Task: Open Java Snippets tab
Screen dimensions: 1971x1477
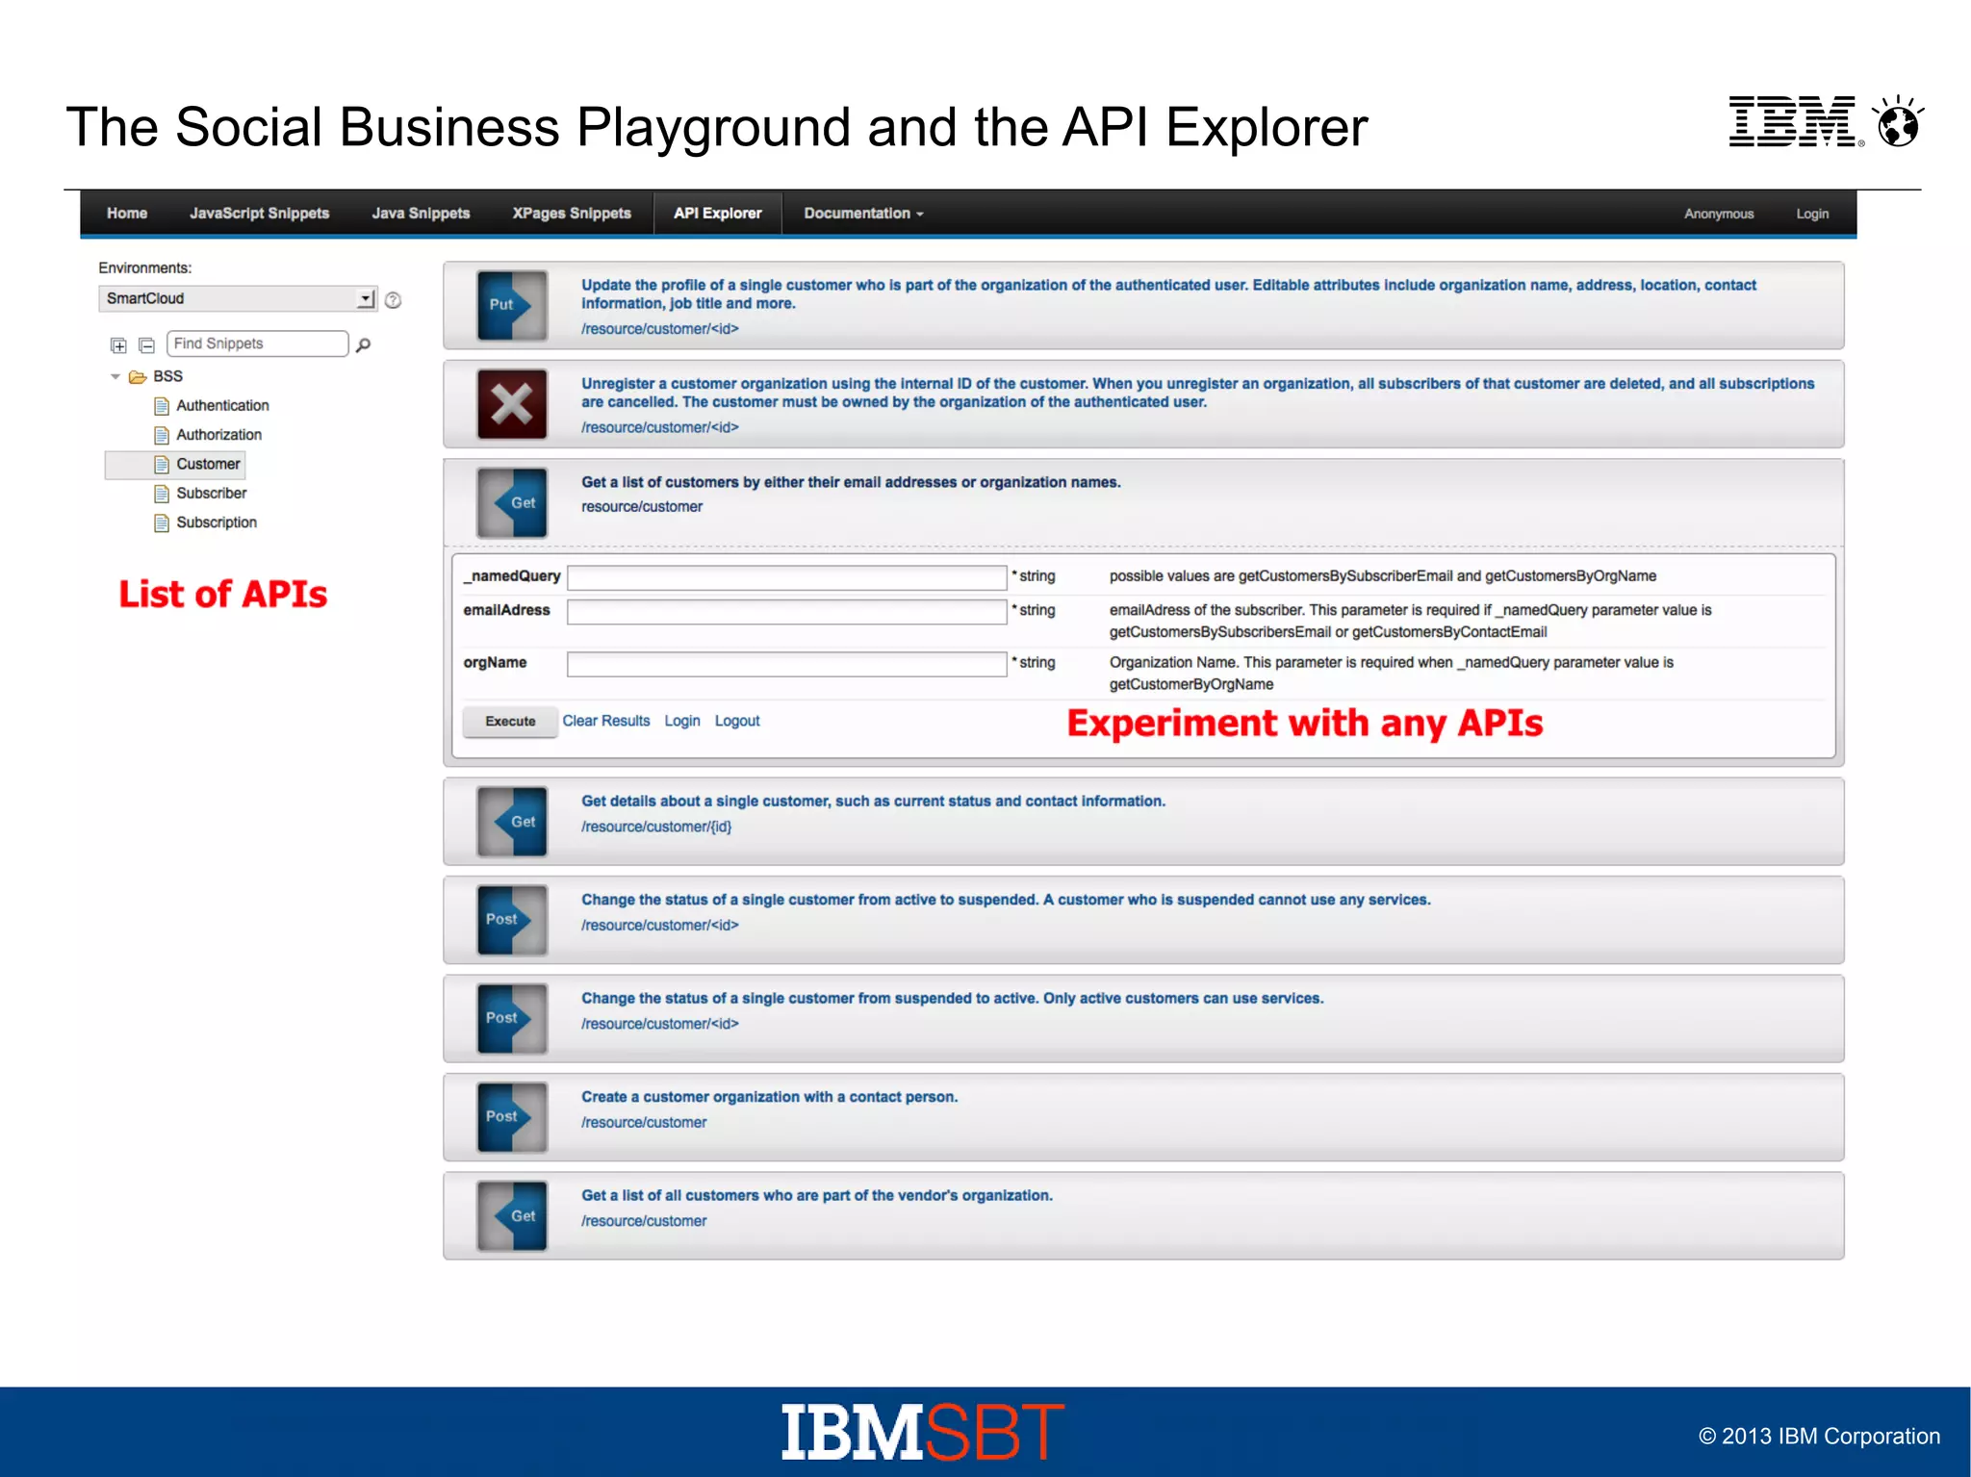Action: (421, 214)
